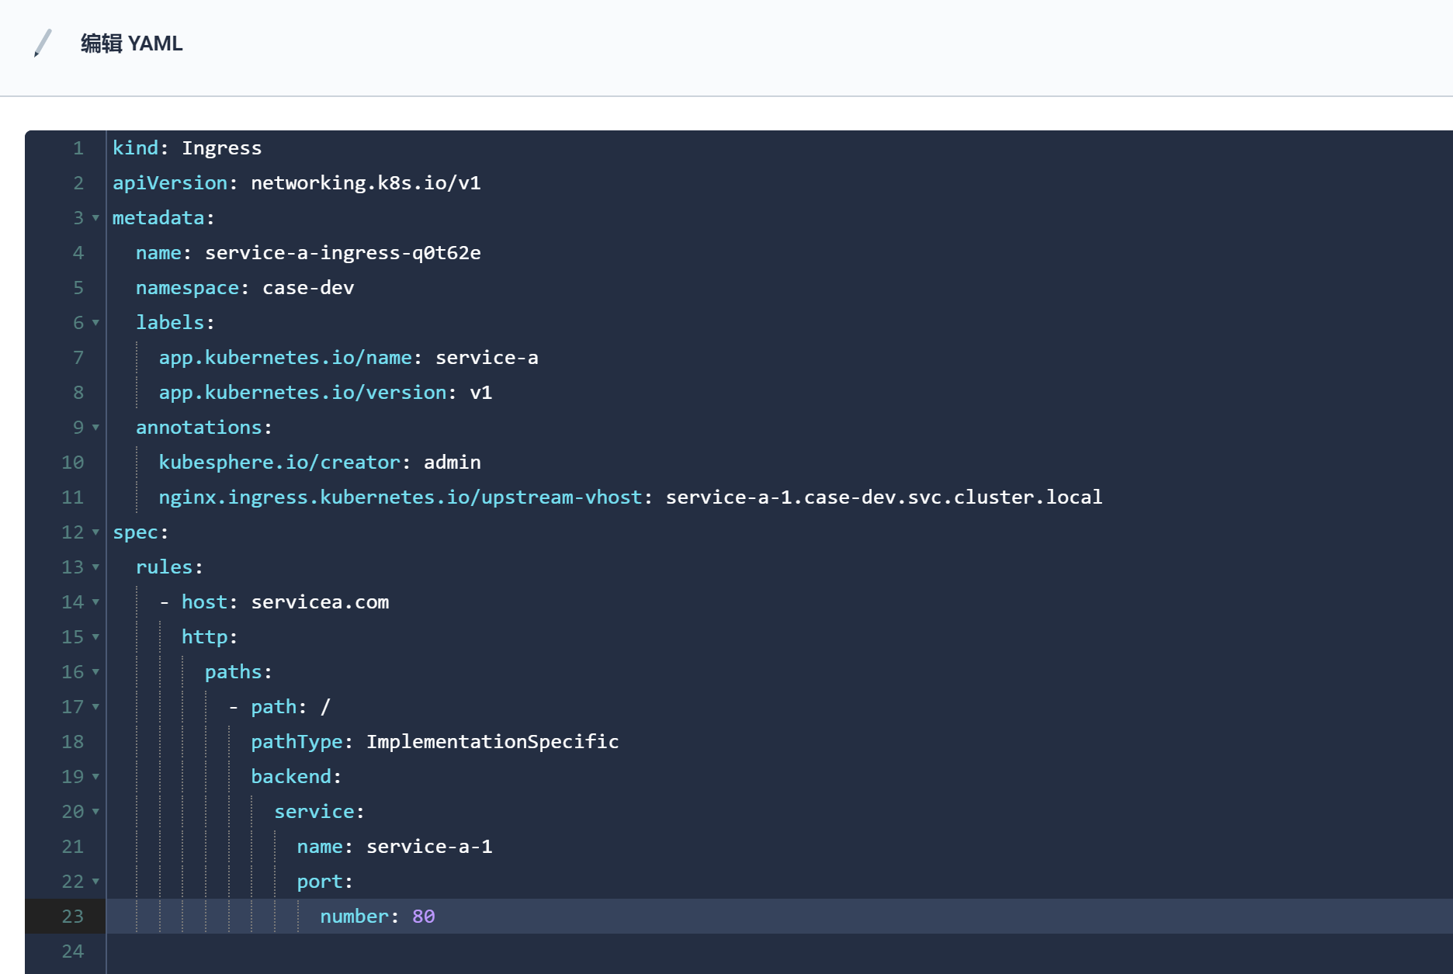1453x974 pixels.
Task: Click the name value 'service-a-ingress-q0t62e'
Action: [343, 253]
